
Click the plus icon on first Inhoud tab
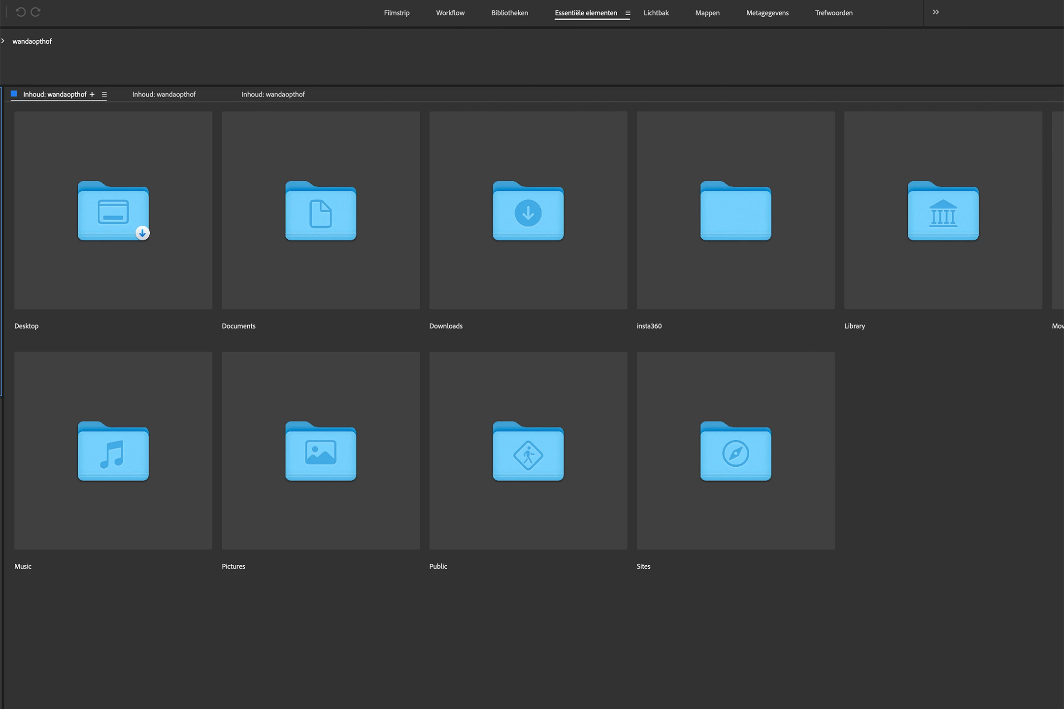click(92, 95)
